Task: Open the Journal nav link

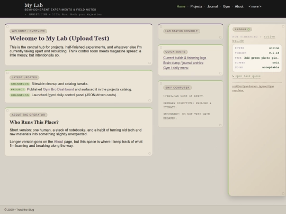Action: pyautogui.click(x=212, y=6)
